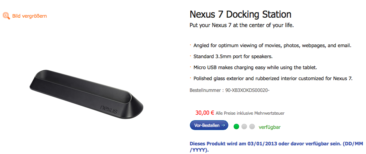
Task: Click the last gray availability dot
Action: (x=252, y=127)
